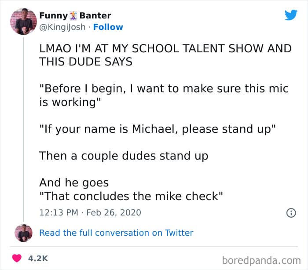Image resolution: width=308 pixels, height=270 pixels.
Task: Click the @KingiJosh handle
Action: (x=62, y=27)
